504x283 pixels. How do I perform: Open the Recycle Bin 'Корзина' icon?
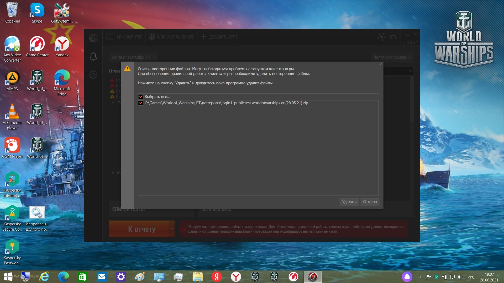[x=12, y=13]
